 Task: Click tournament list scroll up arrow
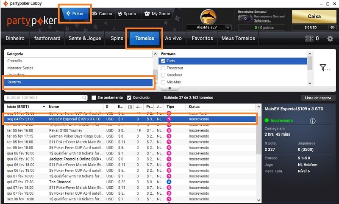point(258,107)
